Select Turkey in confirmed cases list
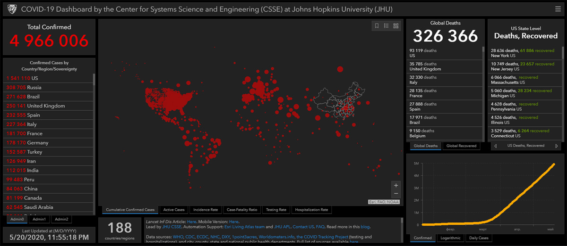This screenshot has height=246, width=567. coord(49,152)
